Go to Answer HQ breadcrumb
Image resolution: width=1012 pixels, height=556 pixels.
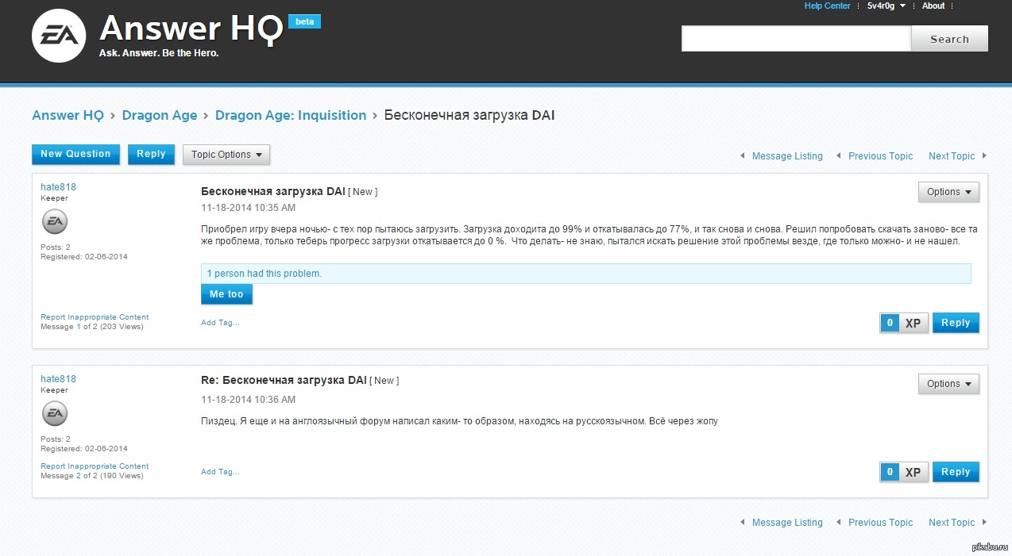point(68,115)
